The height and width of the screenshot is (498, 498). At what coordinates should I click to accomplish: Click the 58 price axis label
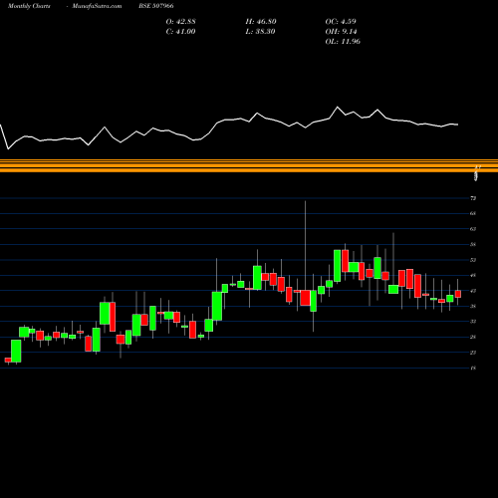[x=473, y=244]
